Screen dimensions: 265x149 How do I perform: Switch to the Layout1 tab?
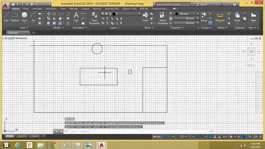point(22,136)
